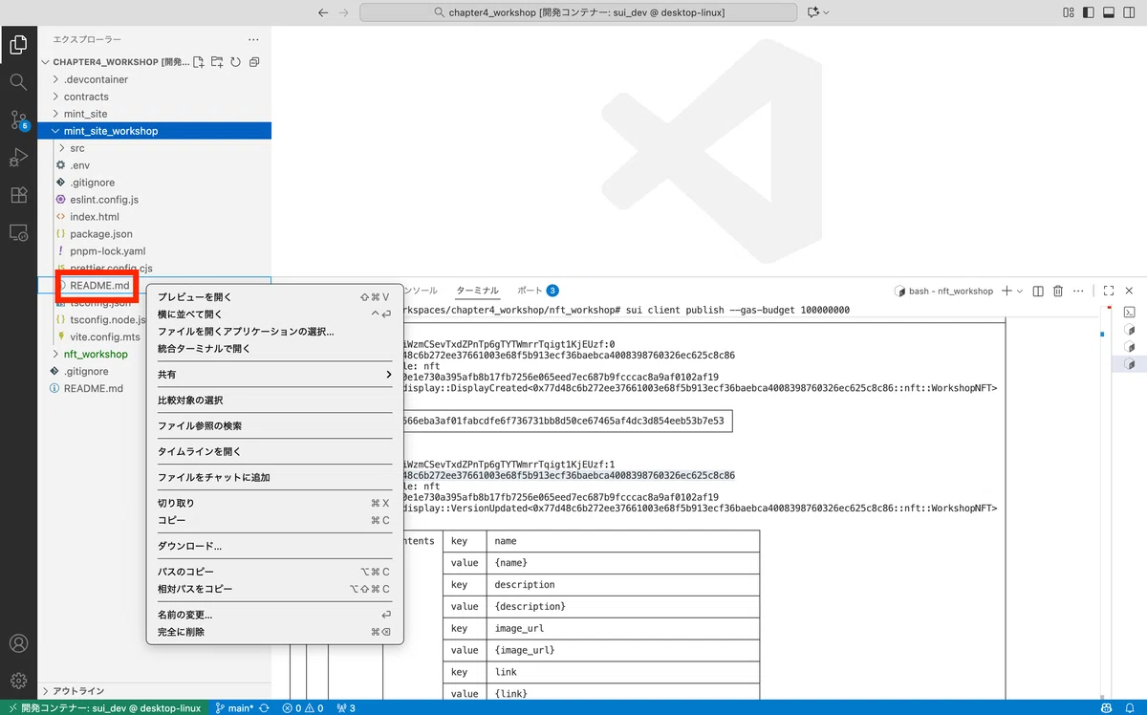The height and width of the screenshot is (715, 1147).
Task: Click the command center search box
Action: point(580,12)
